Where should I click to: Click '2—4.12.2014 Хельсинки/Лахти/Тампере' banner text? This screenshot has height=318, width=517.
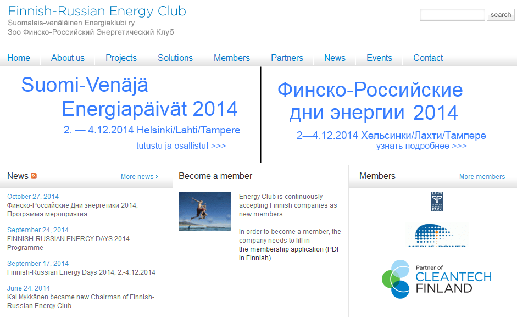(x=391, y=136)
